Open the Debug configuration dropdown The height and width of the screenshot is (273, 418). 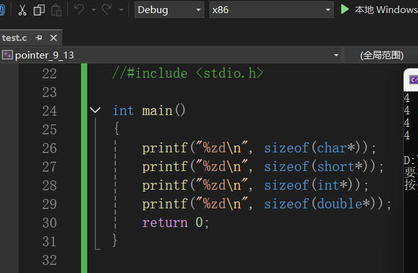point(169,10)
